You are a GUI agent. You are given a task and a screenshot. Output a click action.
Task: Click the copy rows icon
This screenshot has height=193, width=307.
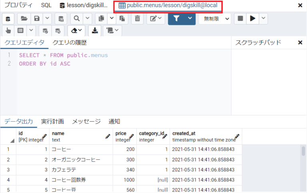click(101, 18)
